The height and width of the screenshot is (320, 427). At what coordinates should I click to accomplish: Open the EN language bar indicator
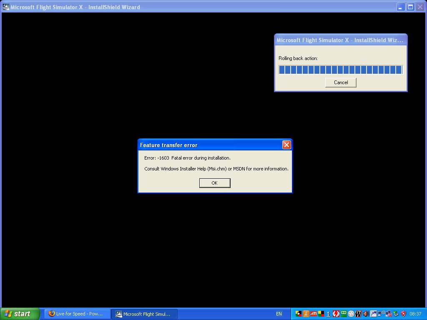[279, 314]
